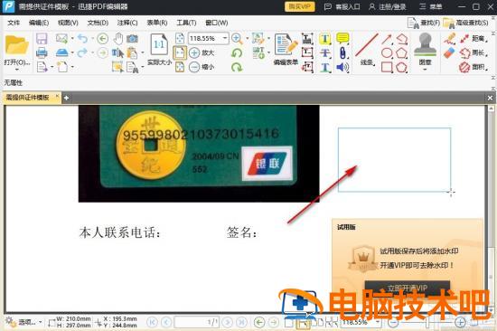Open the Edit Form 编辑表单 tool
Image resolution: width=497 pixels, height=331 pixels.
pos(286,49)
